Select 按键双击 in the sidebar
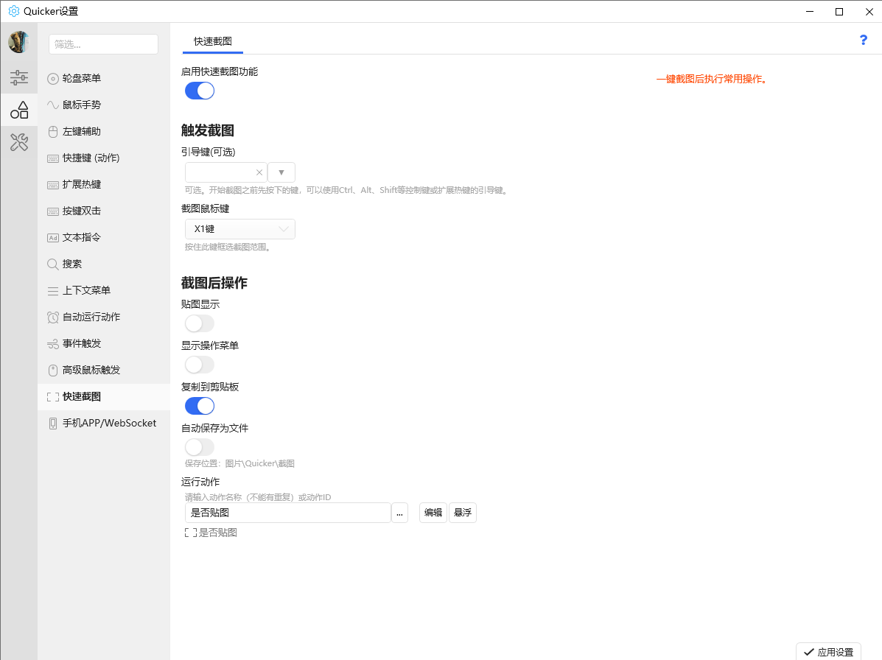 pyautogui.click(x=103, y=211)
